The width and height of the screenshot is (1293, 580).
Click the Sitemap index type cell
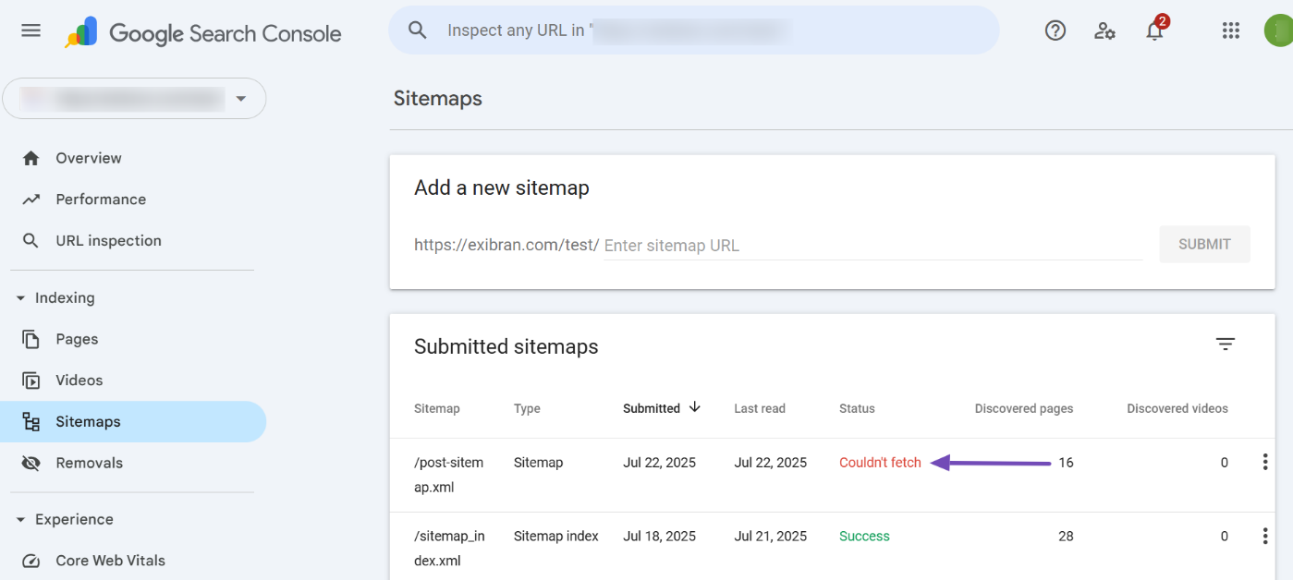(x=556, y=537)
